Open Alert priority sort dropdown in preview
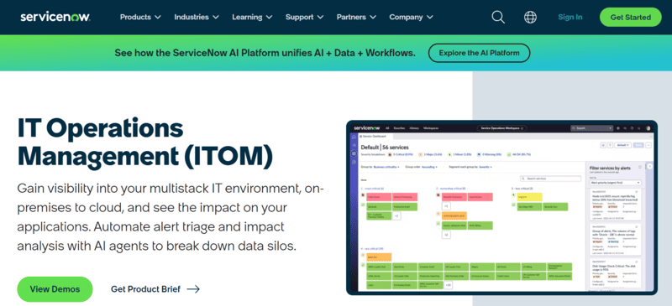The height and width of the screenshot is (306, 672). (615, 183)
